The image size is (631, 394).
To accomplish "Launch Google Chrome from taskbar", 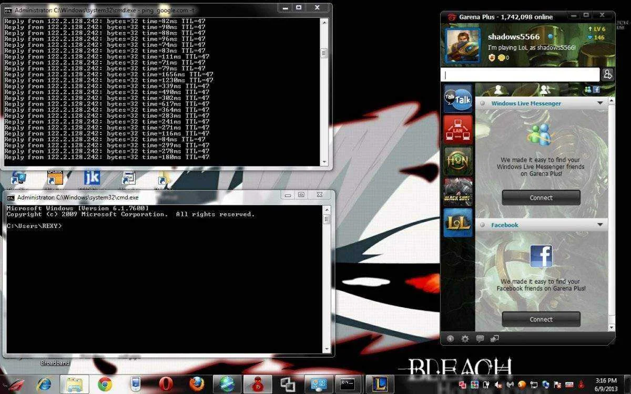I will coord(105,385).
